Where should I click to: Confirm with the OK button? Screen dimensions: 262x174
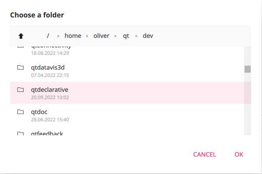pyautogui.click(x=239, y=154)
